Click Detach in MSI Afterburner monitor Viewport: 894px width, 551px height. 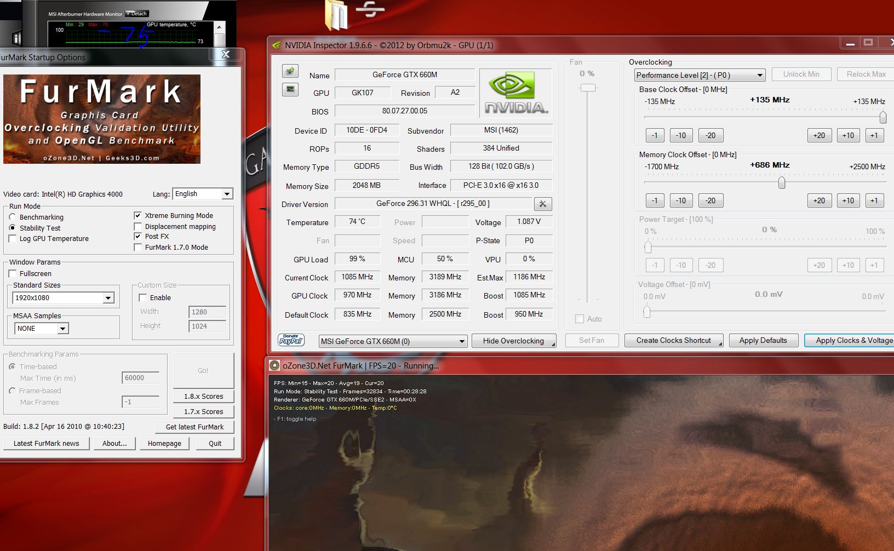pos(137,14)
